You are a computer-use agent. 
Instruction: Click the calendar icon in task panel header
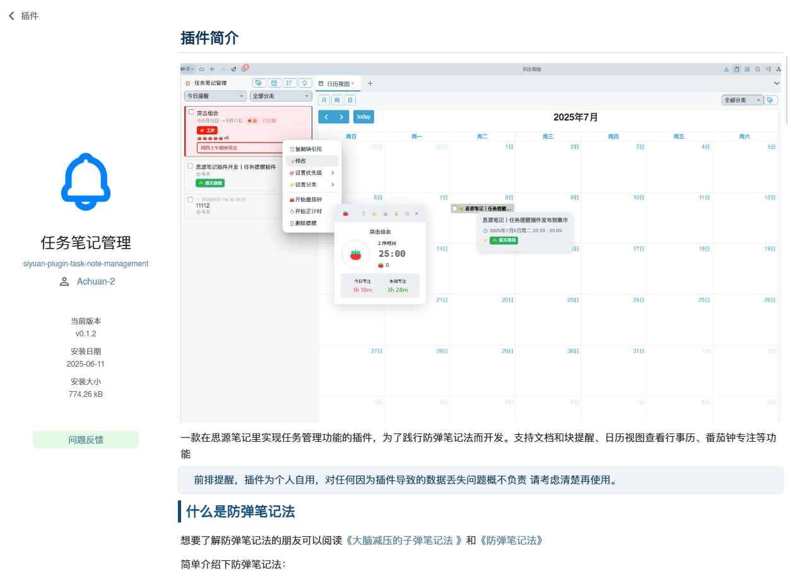point(274,83)
